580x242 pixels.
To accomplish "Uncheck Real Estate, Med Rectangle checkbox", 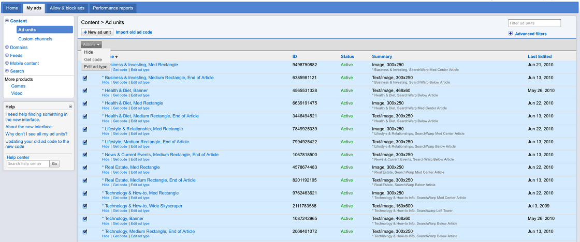I will click(x=85, y=168).
